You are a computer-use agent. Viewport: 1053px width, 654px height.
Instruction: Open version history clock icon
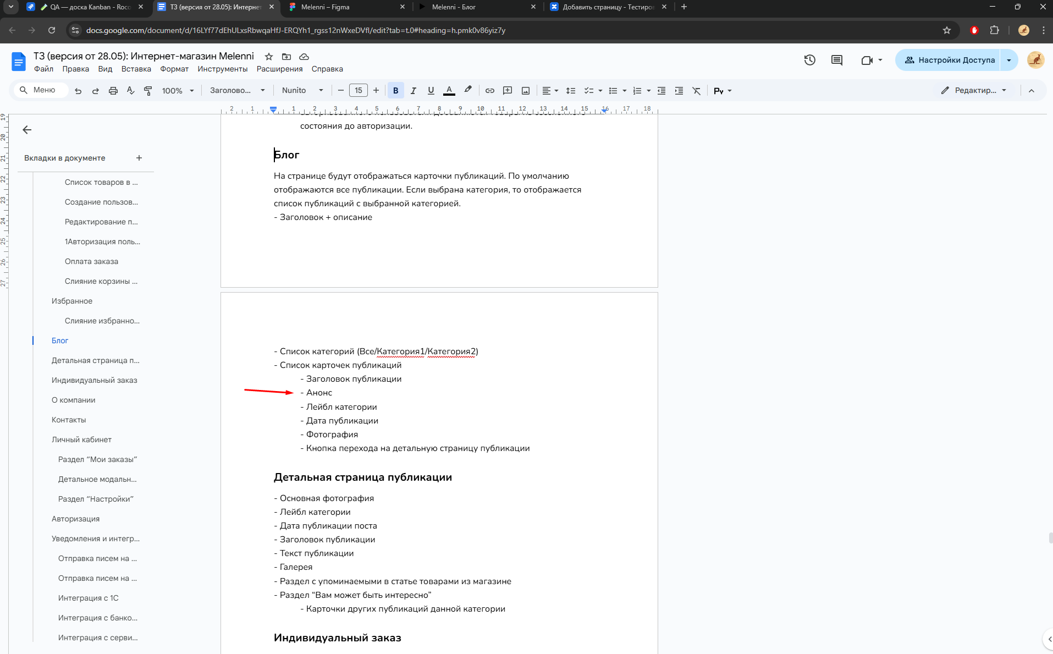pyautogui.click(x=809, y=60)
